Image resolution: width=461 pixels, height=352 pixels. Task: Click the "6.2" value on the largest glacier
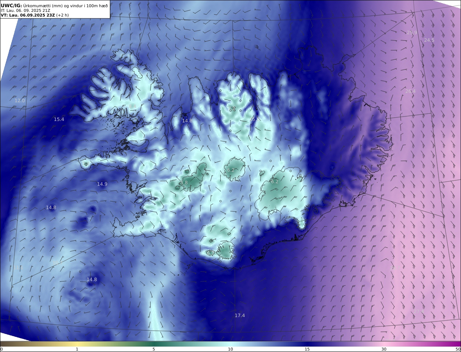274,182
